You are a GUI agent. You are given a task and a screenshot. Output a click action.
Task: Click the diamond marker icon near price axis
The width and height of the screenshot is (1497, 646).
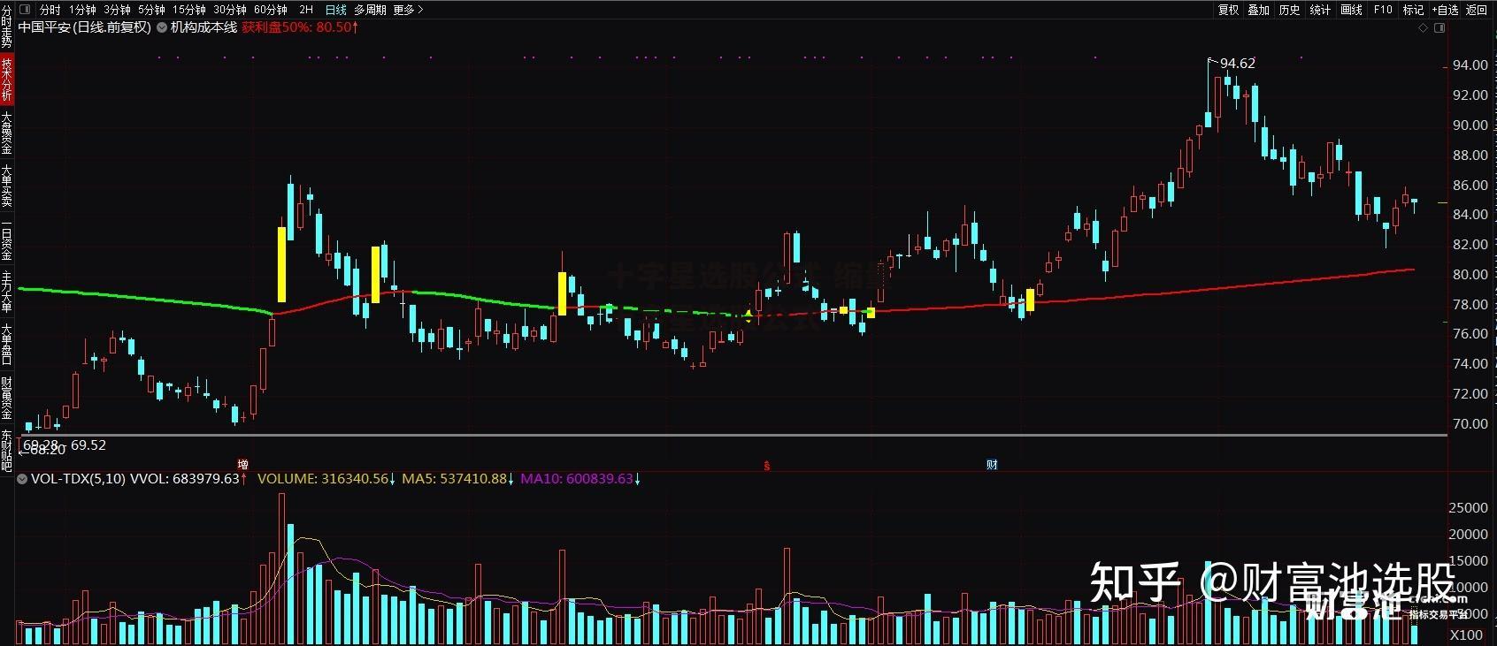coord(1424,28)
